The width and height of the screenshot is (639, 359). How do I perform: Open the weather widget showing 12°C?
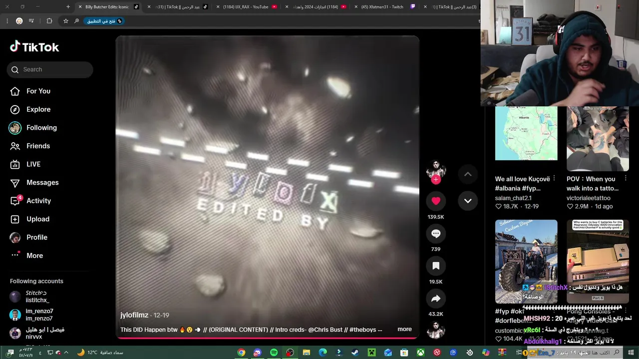coord(100,353)
